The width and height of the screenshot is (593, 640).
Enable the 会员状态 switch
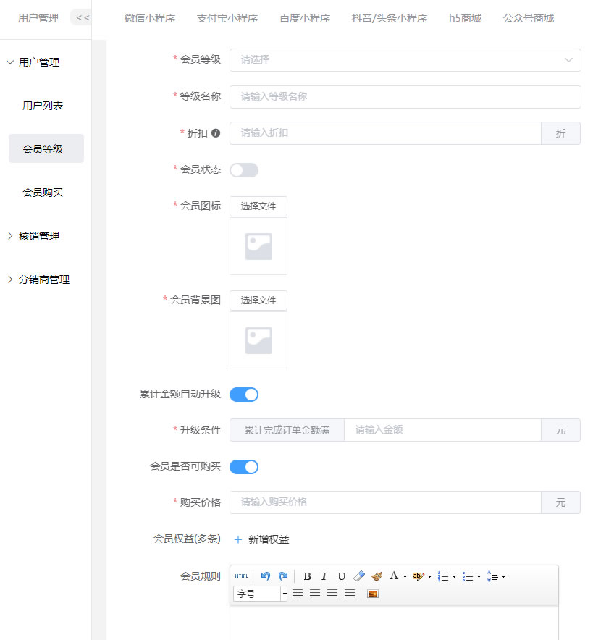[x=244, y=170]
